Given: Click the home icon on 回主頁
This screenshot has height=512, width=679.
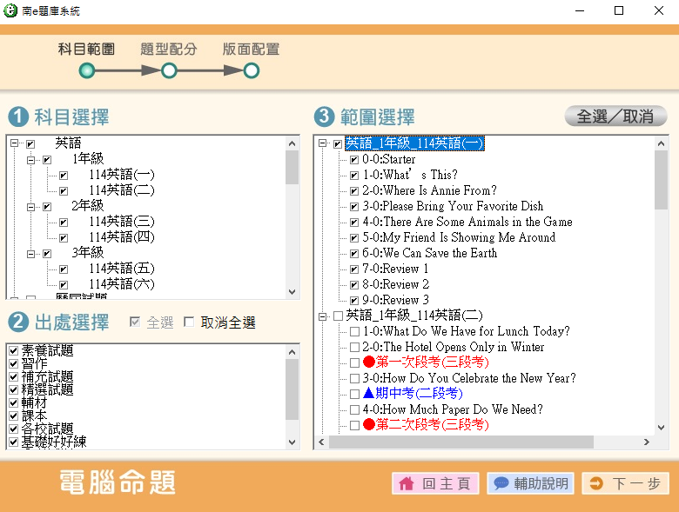Looking at the screenshot, I should click(407, 483).
